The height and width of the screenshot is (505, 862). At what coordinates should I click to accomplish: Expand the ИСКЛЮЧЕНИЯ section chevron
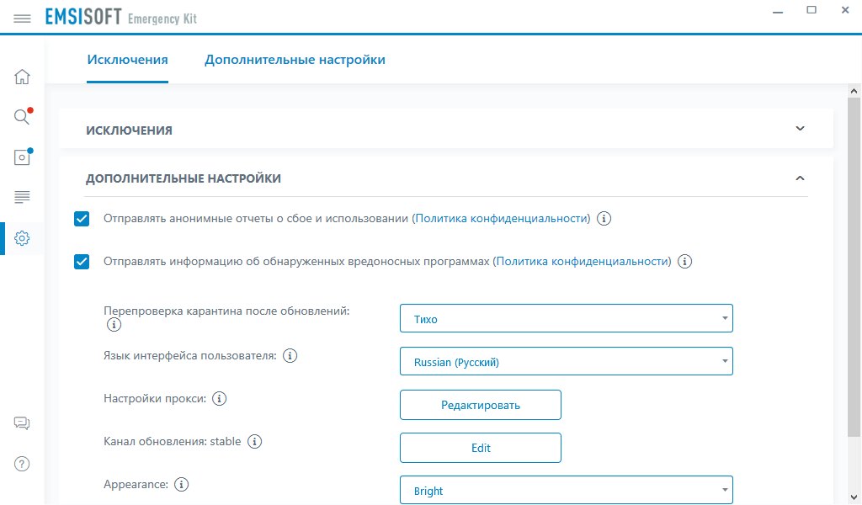pos(800,129)
